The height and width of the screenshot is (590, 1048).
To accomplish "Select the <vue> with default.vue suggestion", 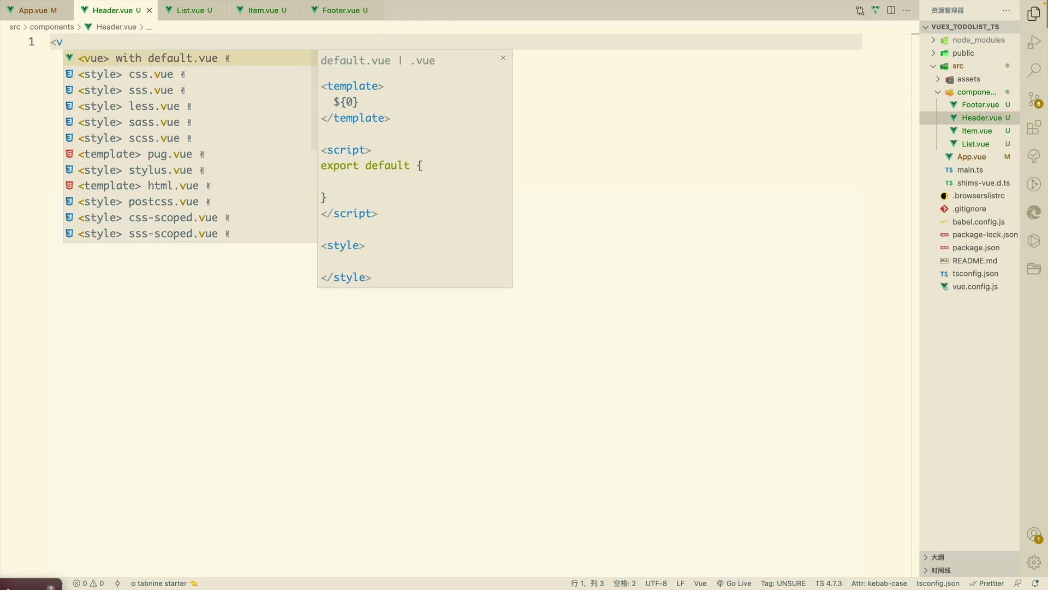I will coord(147,58).
